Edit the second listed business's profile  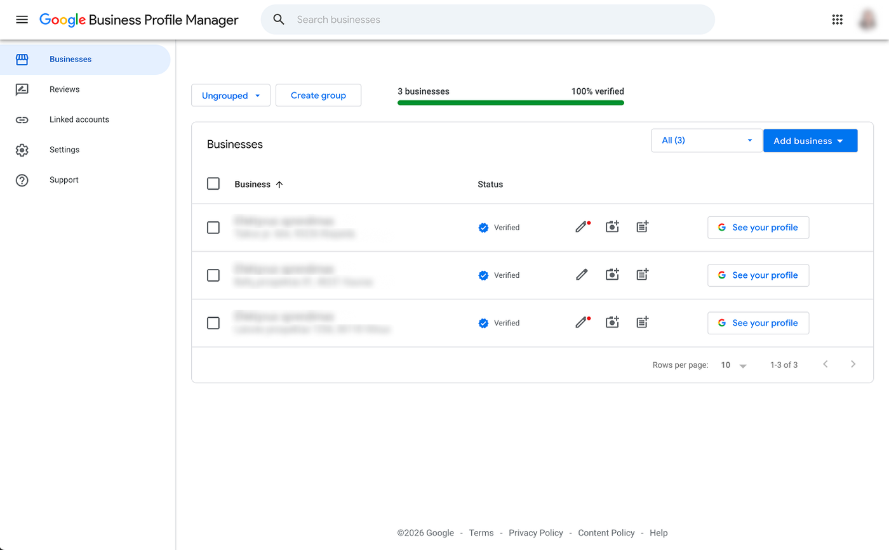coord(582,275)
